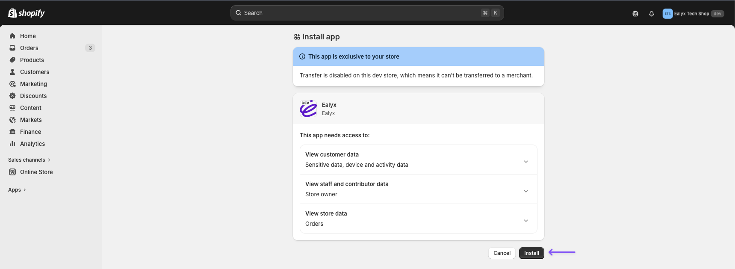Open the notifications bell
Screen dimensions: 735x269
click(651, 14)
